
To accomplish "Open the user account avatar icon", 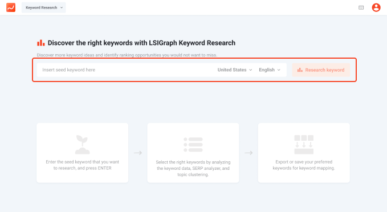I will [376, 7].
